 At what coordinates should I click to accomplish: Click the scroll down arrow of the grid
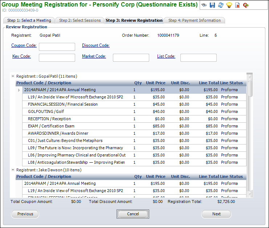click(x=250, y=194)
